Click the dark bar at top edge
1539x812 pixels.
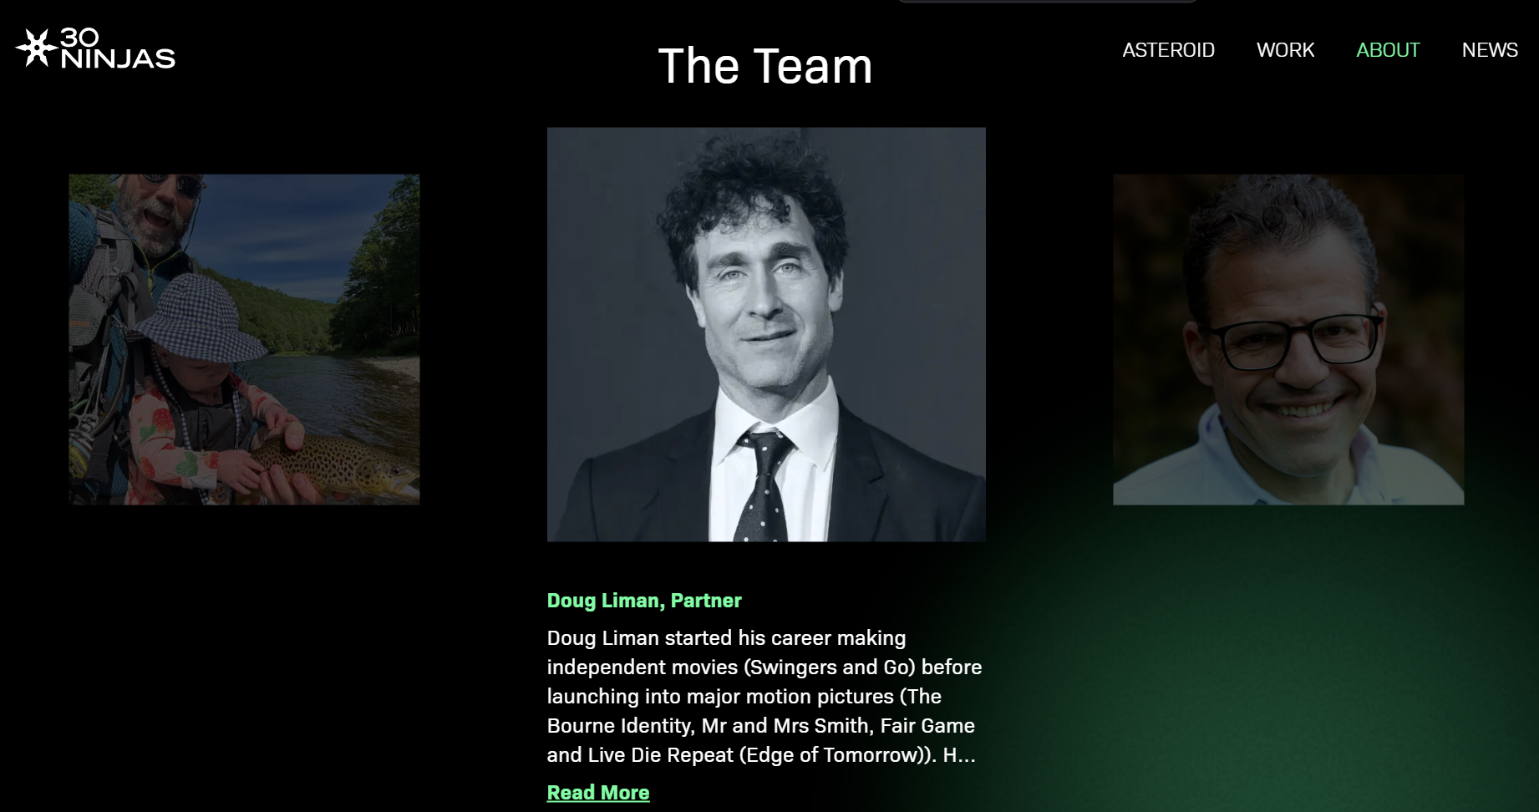point(1048,1)
